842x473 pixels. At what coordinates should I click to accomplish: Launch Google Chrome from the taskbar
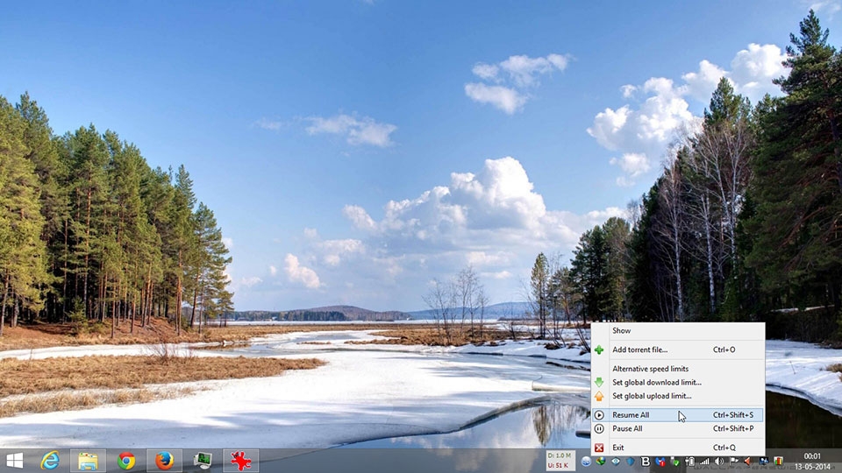pos(126,461)
